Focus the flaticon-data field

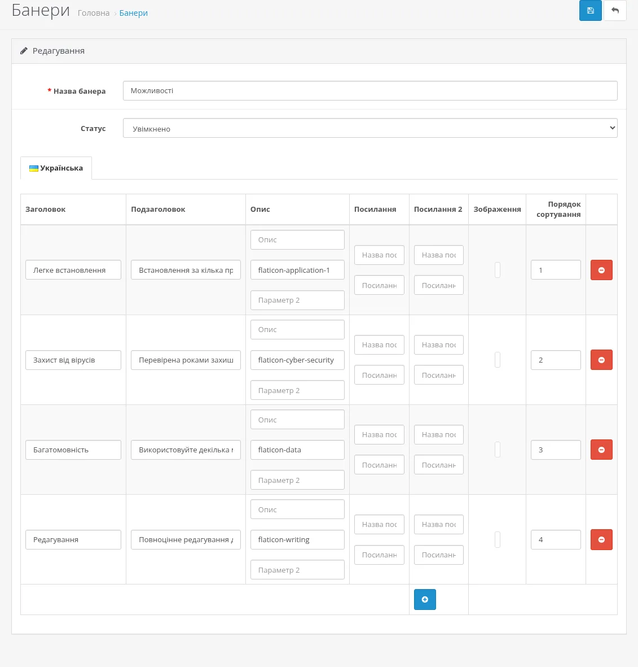pyautogui.click(x=297, y=450)
